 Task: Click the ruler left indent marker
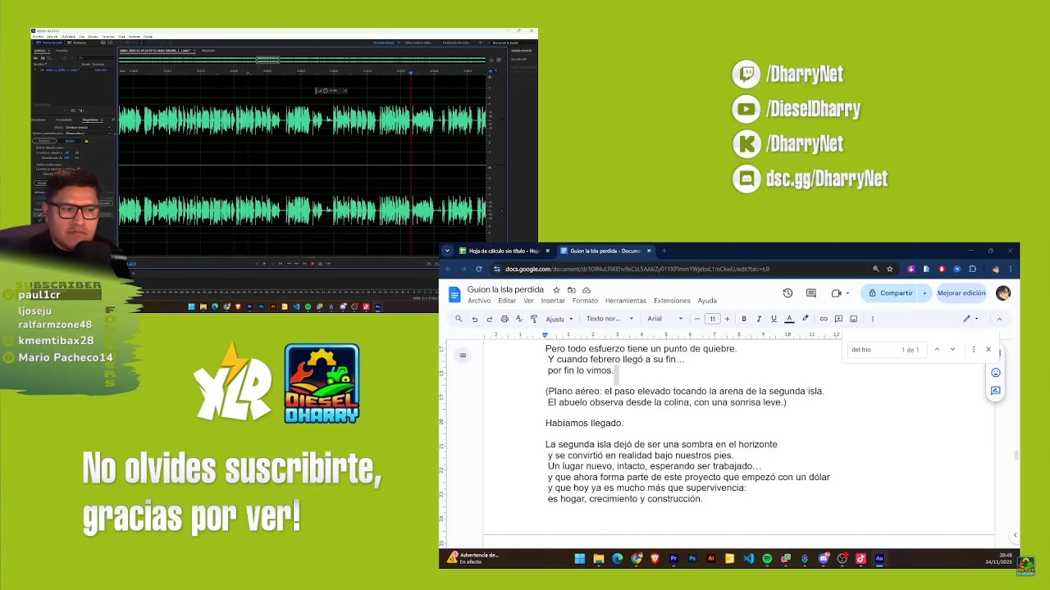pyautogui.click(x=545, y=335)
